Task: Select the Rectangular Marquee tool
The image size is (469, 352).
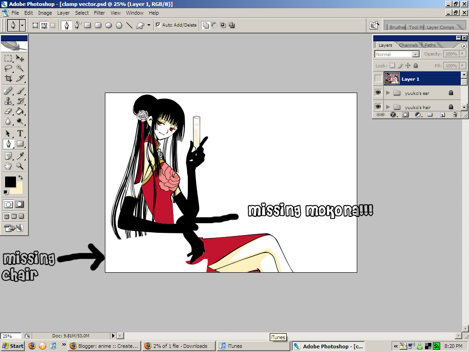Action: coord(8,58)
